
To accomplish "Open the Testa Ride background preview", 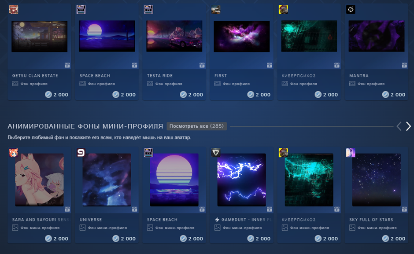I will (174, 36).
